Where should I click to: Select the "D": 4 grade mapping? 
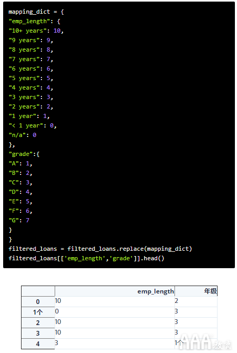pyautogui.click(x=20, y=192)
